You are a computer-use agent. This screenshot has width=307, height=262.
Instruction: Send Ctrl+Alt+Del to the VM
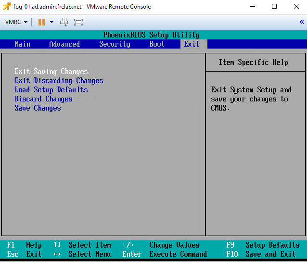[x=64, y=22]
